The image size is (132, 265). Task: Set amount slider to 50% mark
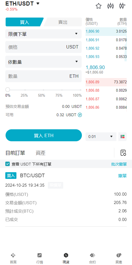coord(43,90)
